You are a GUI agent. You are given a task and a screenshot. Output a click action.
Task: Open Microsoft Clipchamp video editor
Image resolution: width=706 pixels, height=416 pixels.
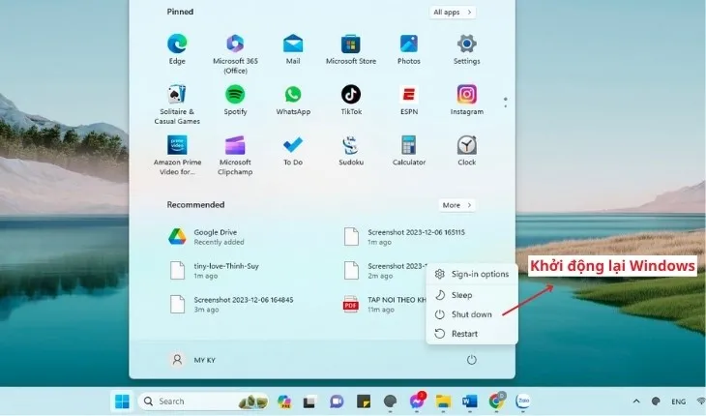(235, 146)
